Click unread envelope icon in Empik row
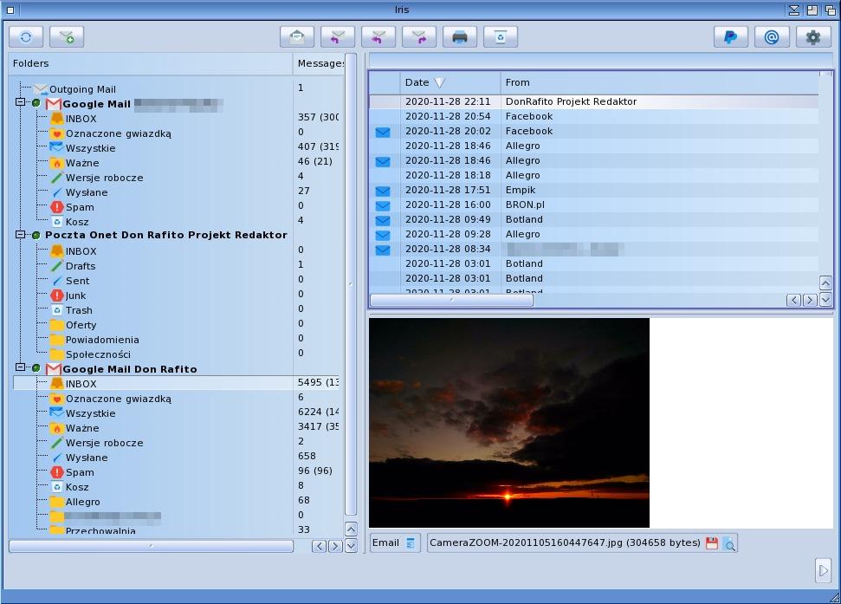Image resolution: width=841 pixels, height=604 pixels. [383, 191]
